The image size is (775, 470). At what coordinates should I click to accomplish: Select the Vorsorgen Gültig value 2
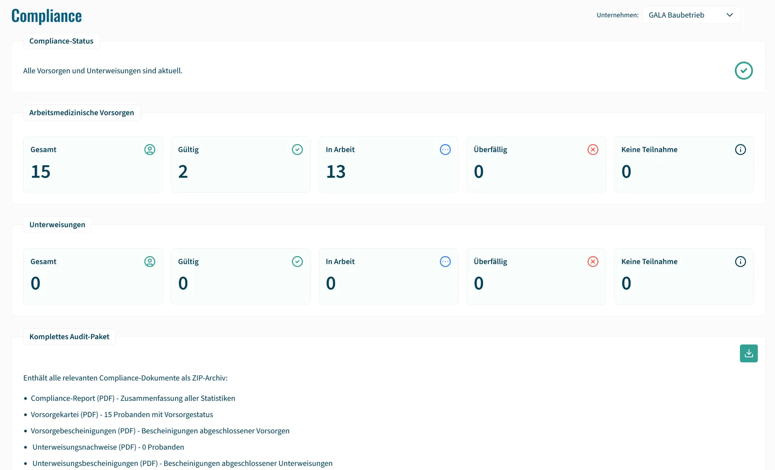(x=183, y=172)
